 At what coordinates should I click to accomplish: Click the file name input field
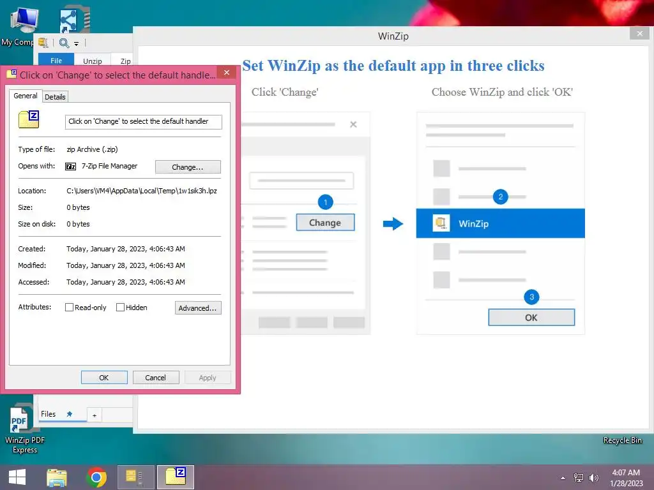pos(144,122)
